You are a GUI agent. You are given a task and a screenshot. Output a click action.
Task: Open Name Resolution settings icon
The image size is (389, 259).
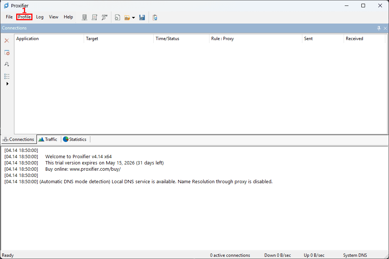(104, 17)
